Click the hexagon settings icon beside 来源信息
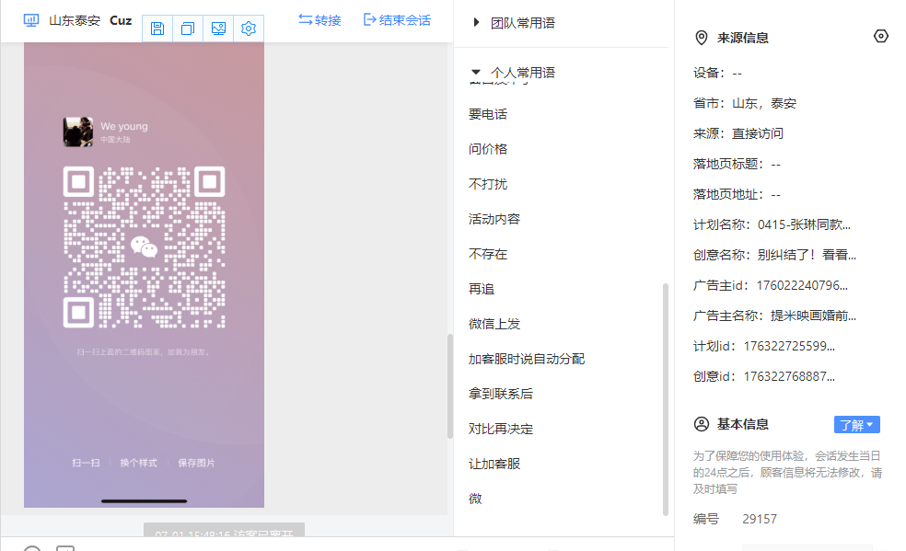 [x=880, y=37]
